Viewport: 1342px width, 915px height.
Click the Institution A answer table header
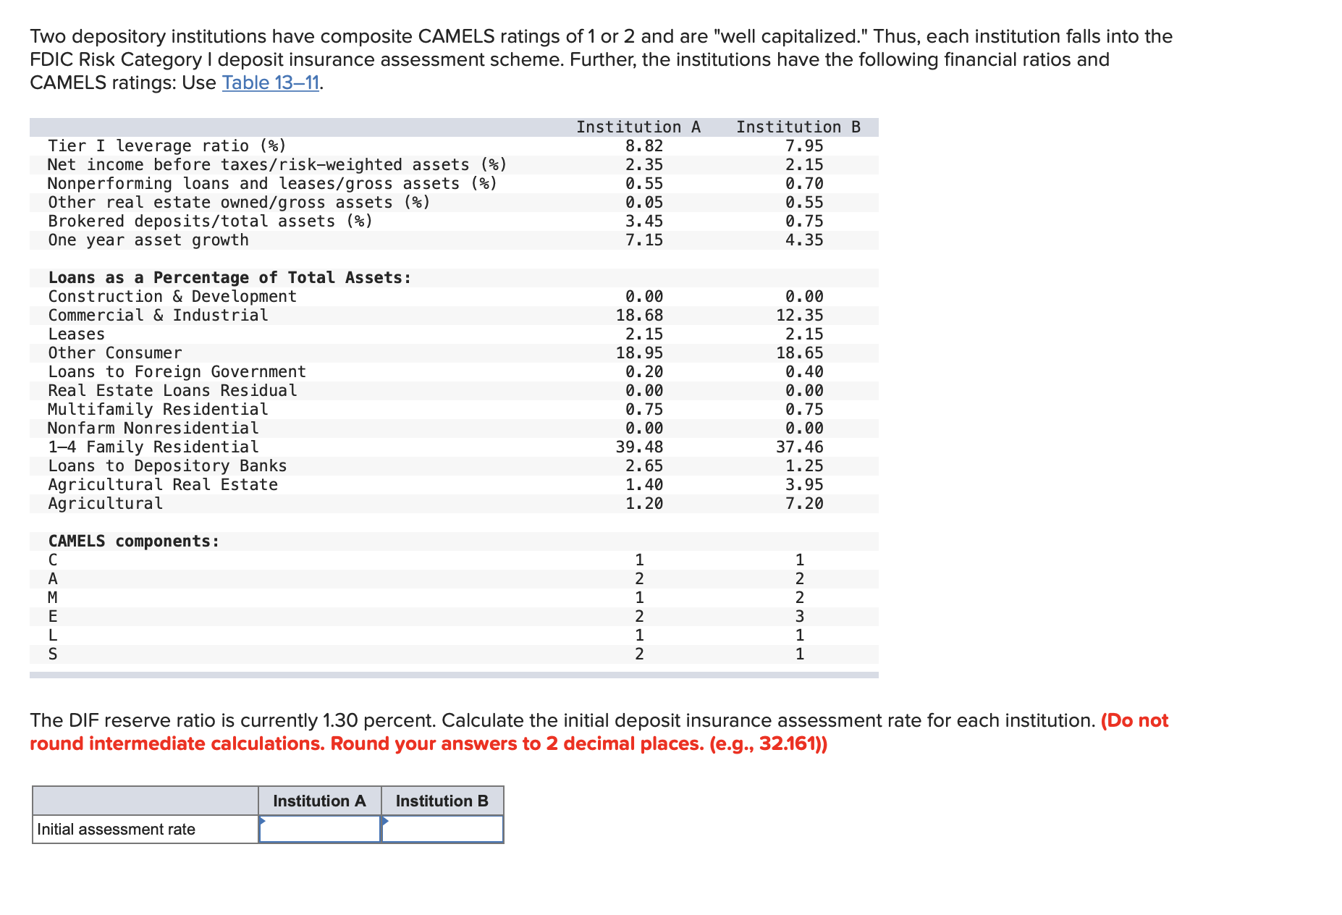pos(319,801)
